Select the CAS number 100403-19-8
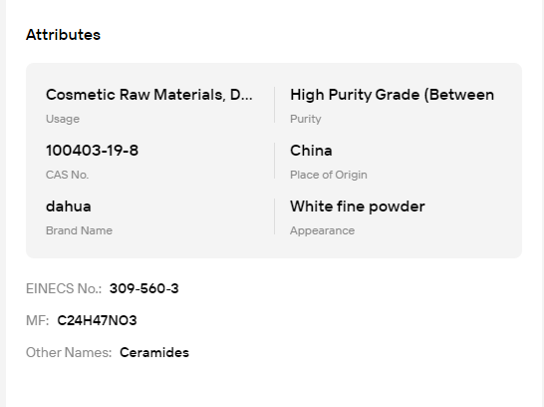 pyautogui.click(x=92, y=151)
